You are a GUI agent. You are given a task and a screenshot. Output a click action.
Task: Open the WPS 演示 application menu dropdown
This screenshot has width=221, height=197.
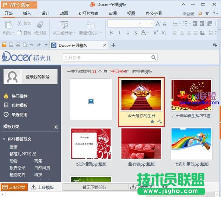pos(35,5)
